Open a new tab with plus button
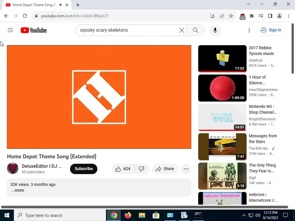The image size is (295, 221). pos(78,5)
